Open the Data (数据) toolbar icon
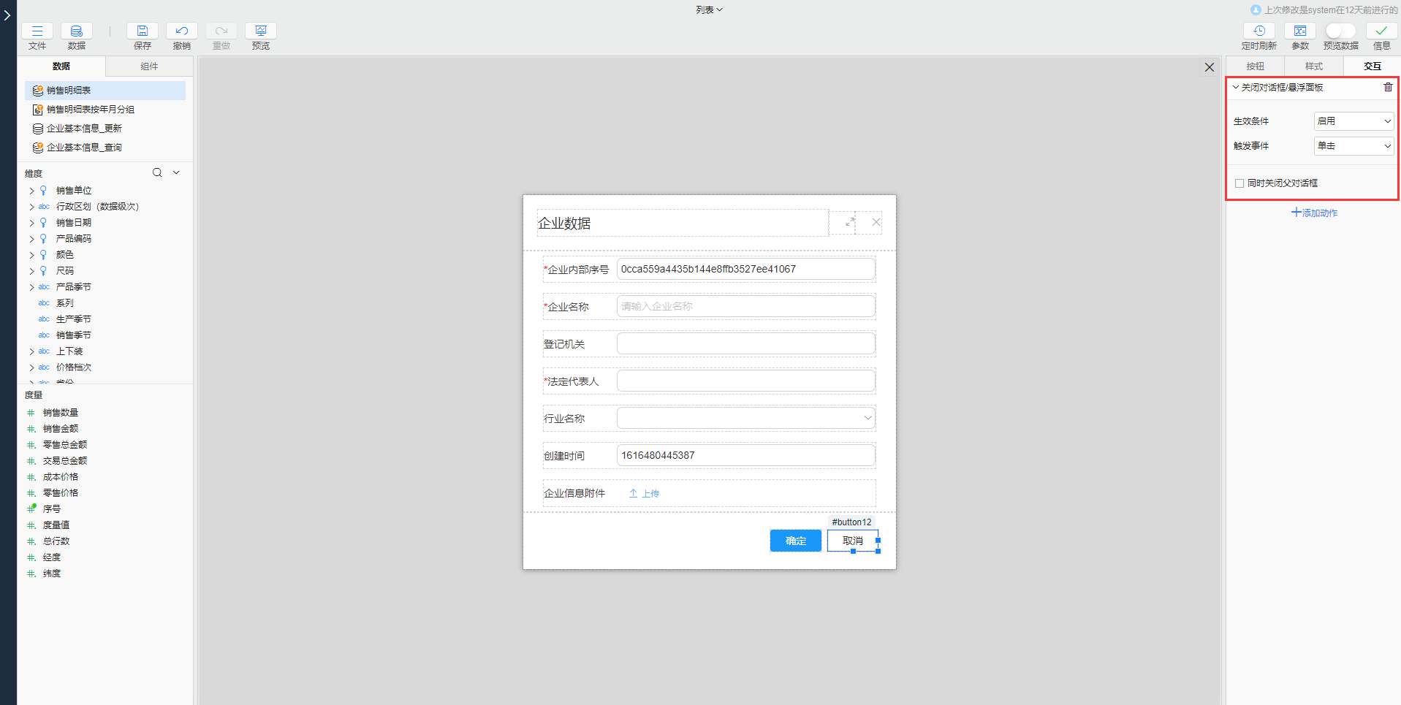1401x705 pixels. click(77, 31)
